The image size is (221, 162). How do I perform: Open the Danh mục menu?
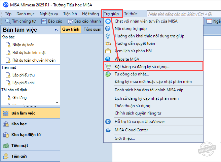click(26, 14)
